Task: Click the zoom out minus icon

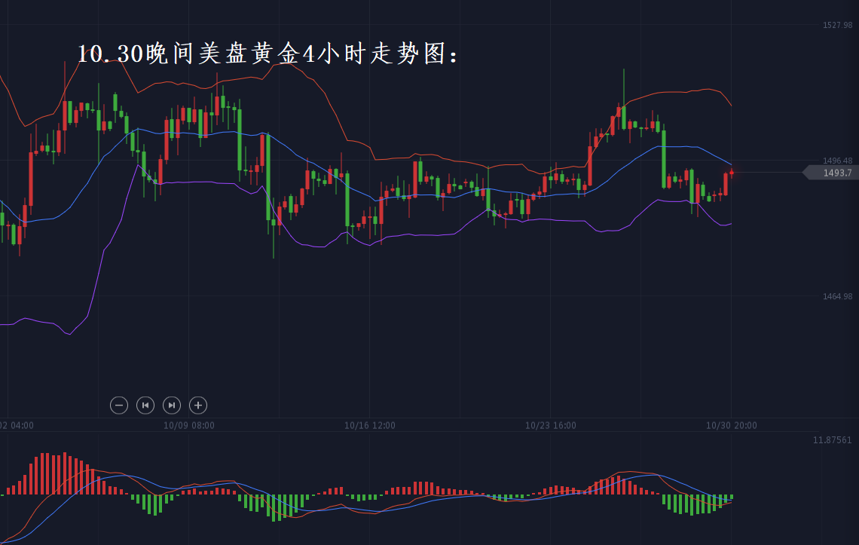Action: [119, 406]
